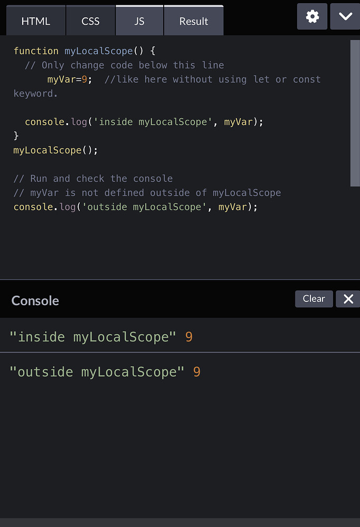
Task: Click the chevron collapse icon top right
Action: point(346,16)
